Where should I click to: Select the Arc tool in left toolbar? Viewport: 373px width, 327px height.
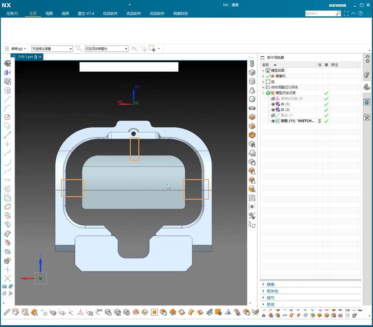7,108
